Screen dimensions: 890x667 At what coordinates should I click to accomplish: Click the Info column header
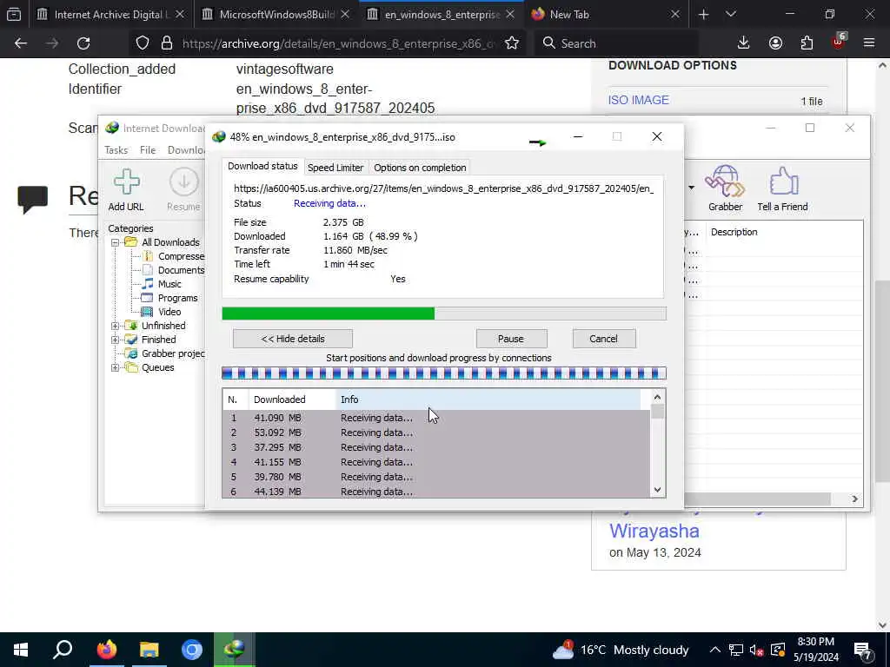(x=488, y=400)
